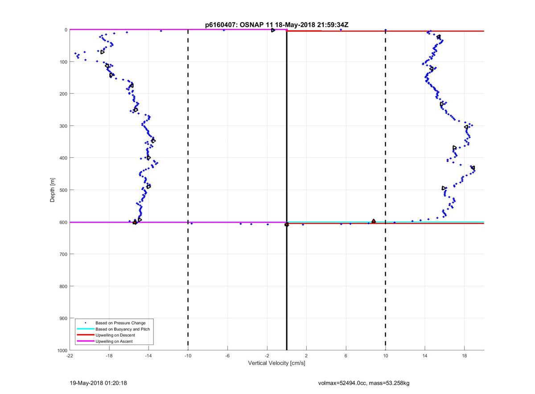Click the x-axis tick label 2
Viewport: 535px width, 394px height.
(306, 356)
